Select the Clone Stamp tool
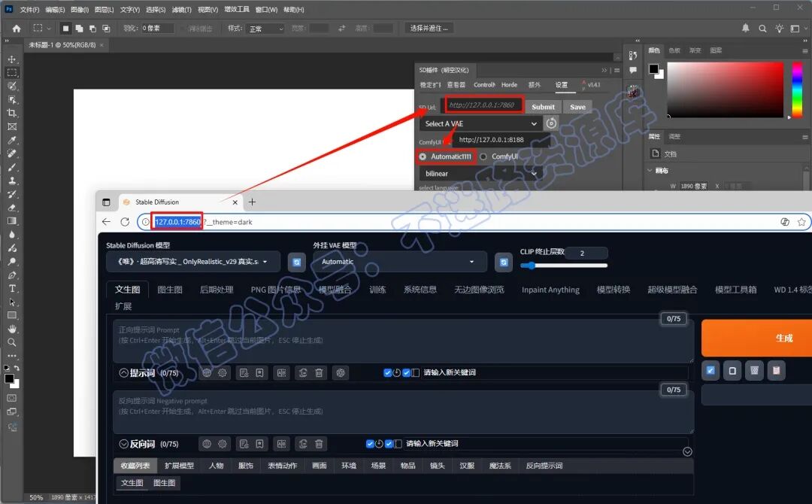The width and height of the screenshot is (812, 504). pyautogui.click(x=12, y=181)
